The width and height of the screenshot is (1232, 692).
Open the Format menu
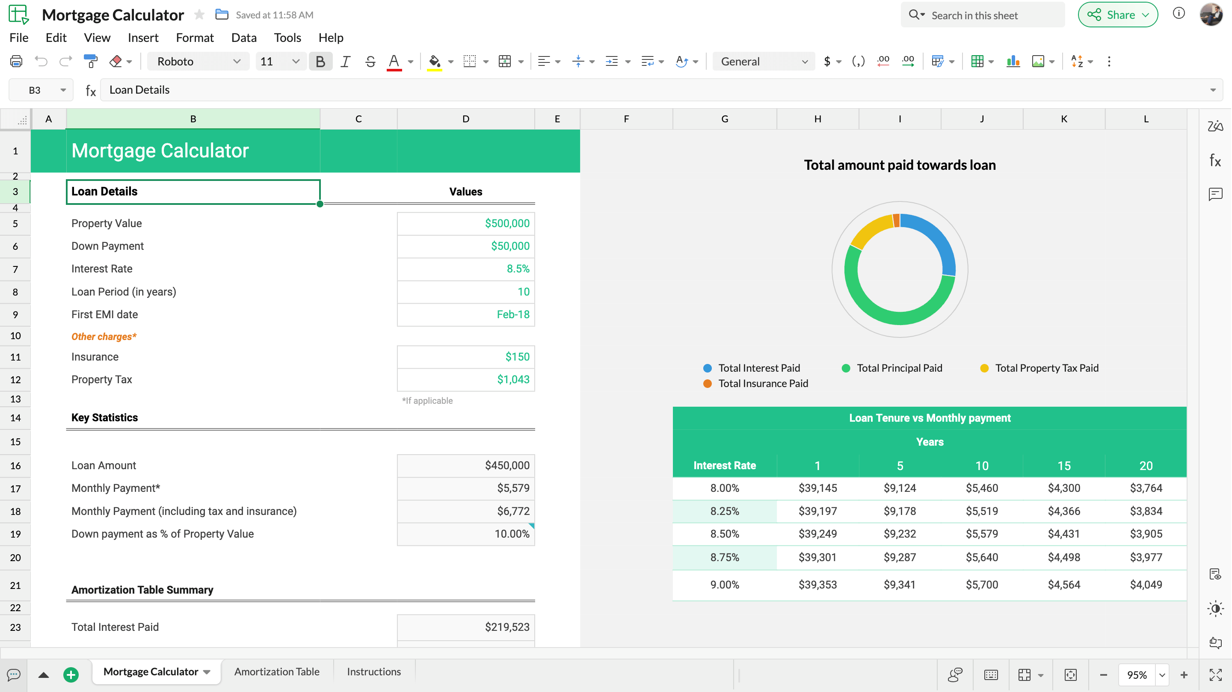(x=195, y=37)
